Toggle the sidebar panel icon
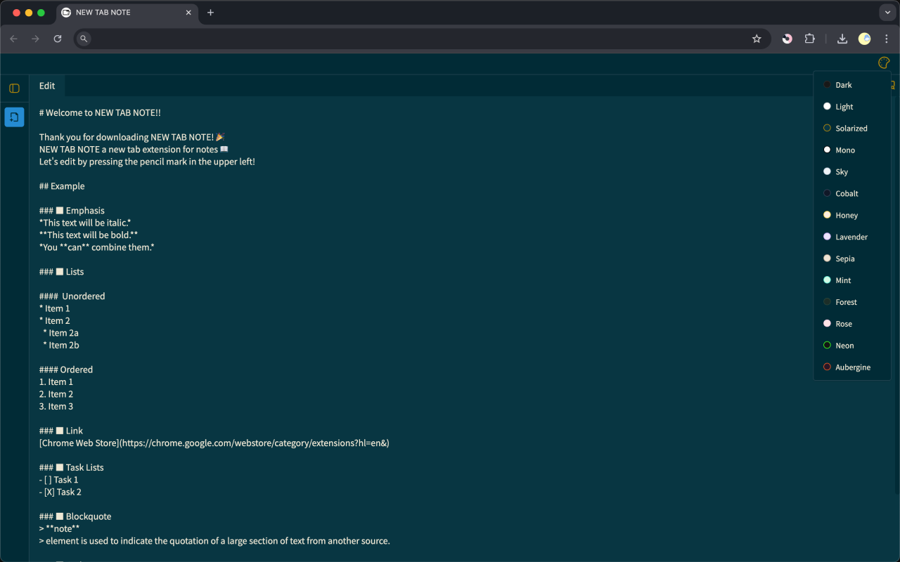The width and height of the screenshot is (900, 562). pyautogui.click(x=14, y=89)
